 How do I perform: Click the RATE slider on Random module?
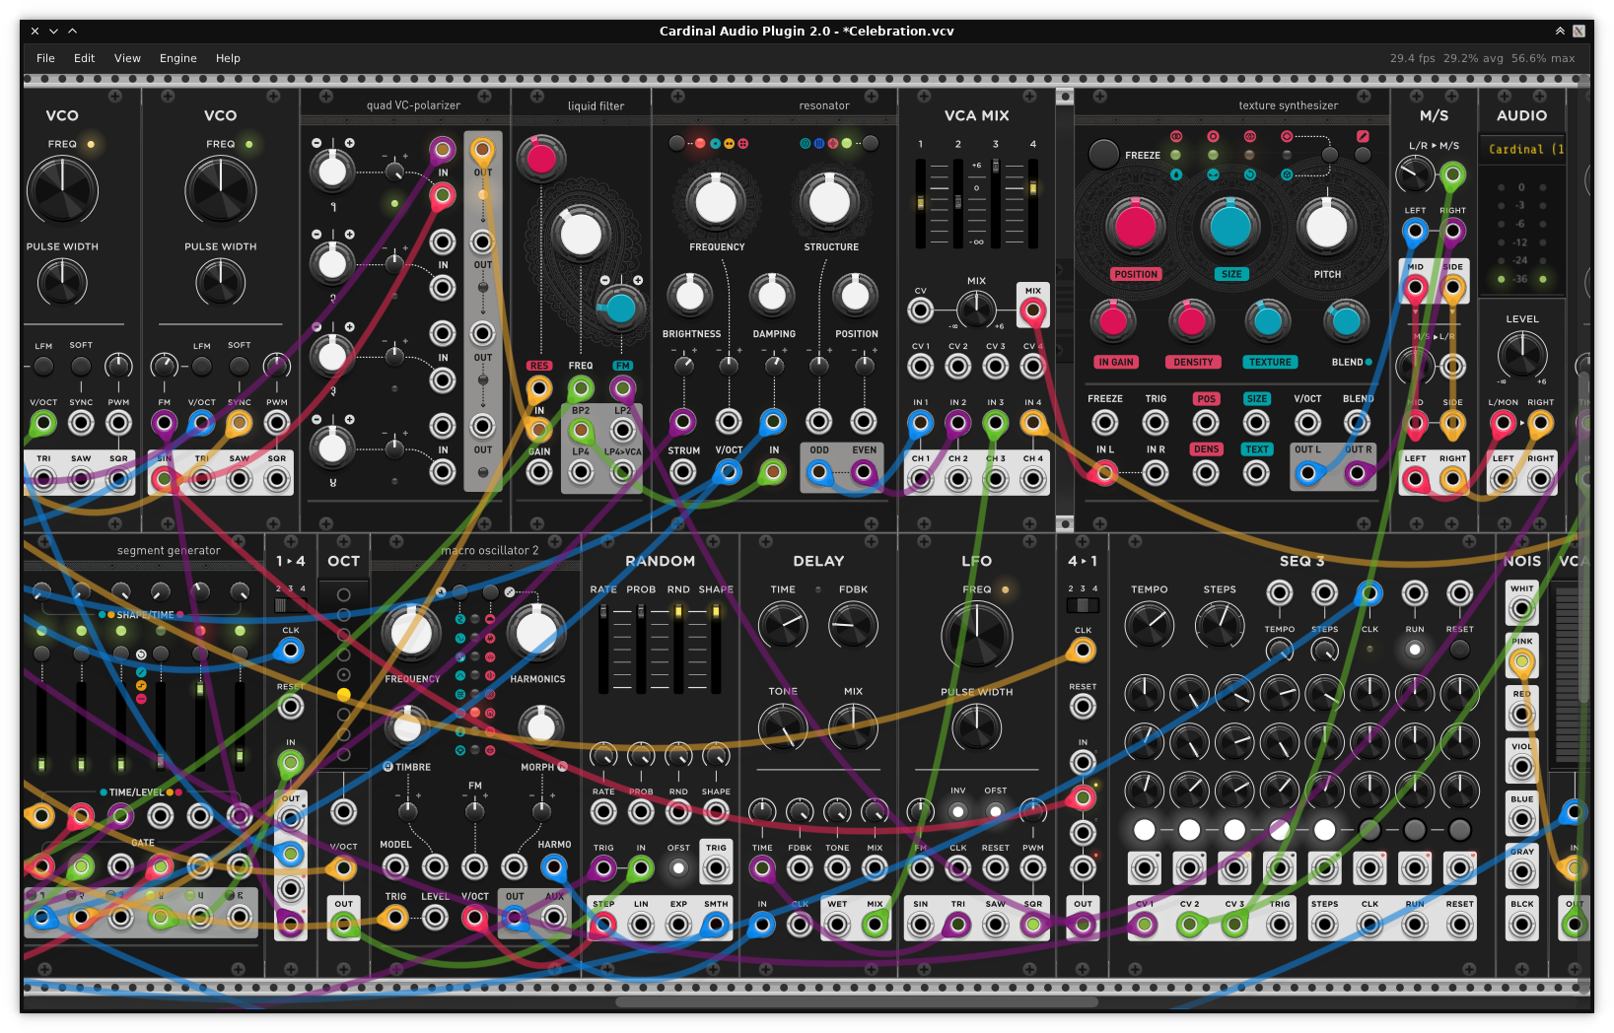point(603,651)
